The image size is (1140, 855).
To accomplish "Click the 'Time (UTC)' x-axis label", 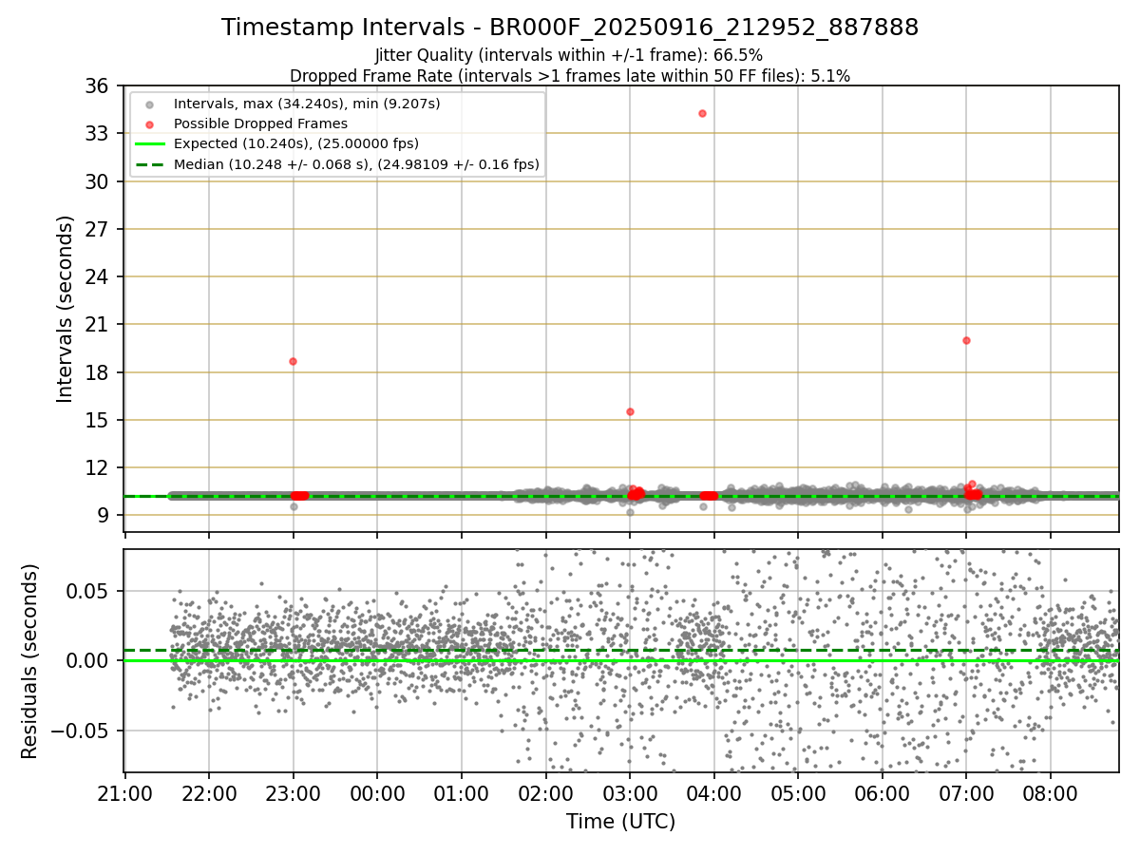I will pos(621,822).
